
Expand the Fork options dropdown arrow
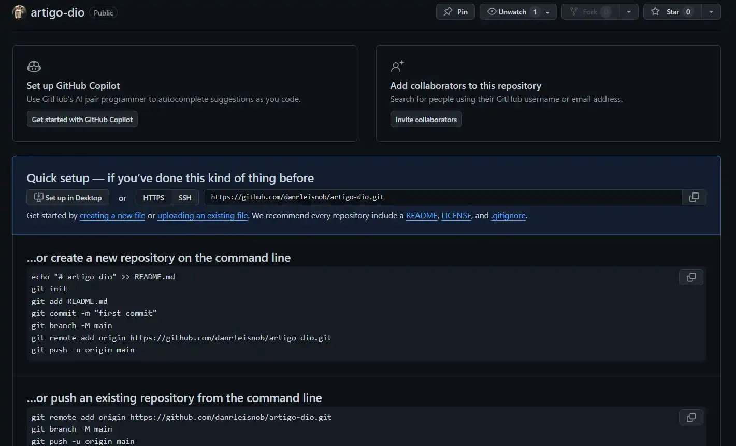coord(629,12)
